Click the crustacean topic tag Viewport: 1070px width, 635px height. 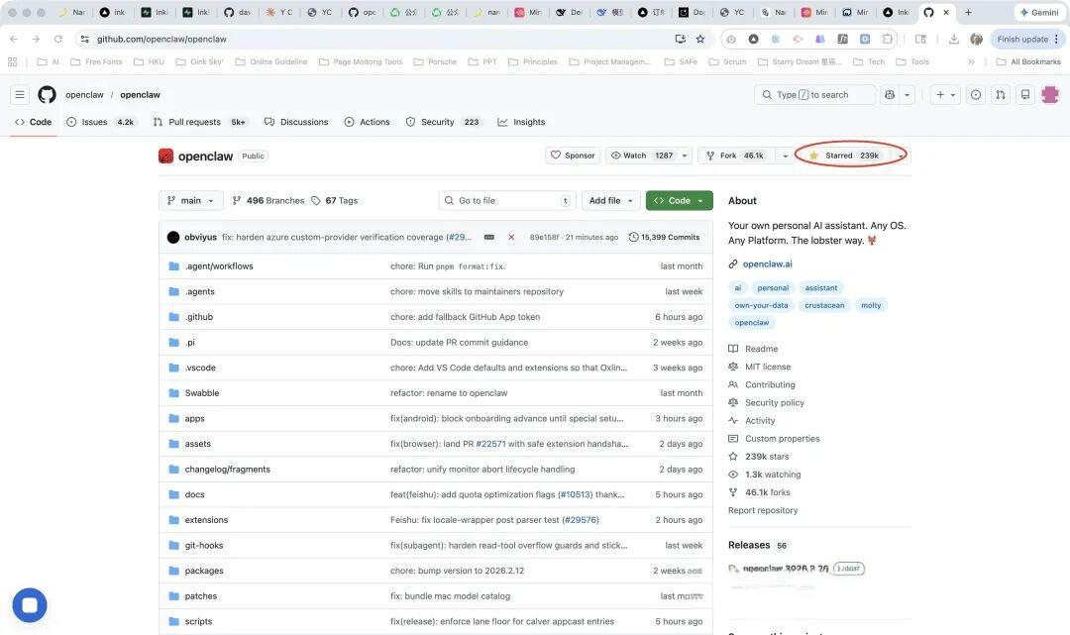[824, 305]
